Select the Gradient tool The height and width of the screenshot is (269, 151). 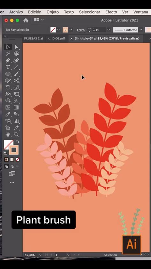click(17, 107)
